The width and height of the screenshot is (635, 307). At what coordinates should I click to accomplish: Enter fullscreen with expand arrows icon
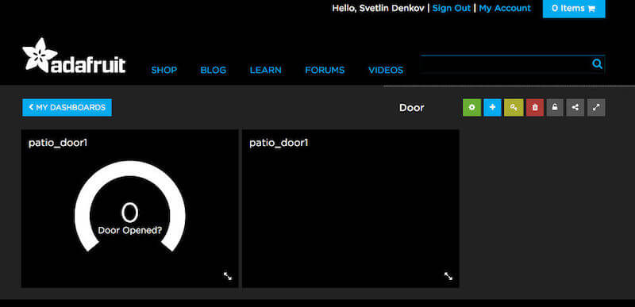coord(596,108)
